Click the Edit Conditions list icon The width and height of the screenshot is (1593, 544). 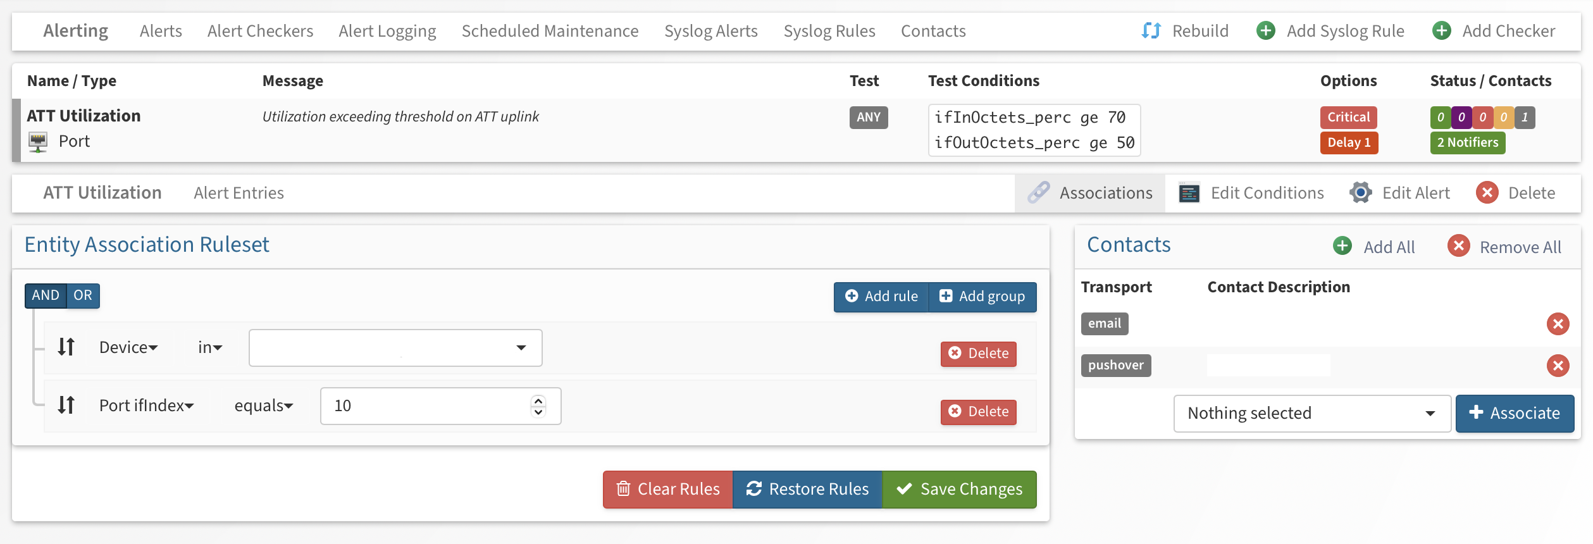click(x=1189, y=193)
